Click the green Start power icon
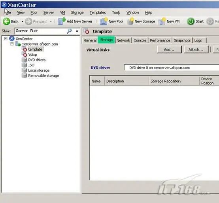 191,21
